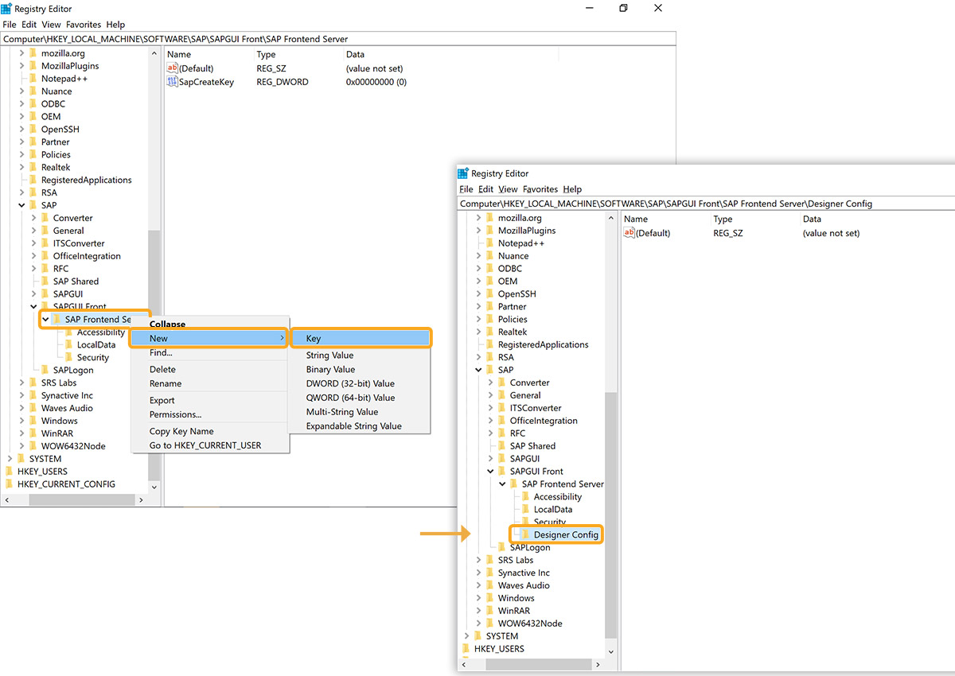Expand Windows key in right tree
Image resolution: width=955 pixels, height=676 pixels.
[x=479, y=598]
